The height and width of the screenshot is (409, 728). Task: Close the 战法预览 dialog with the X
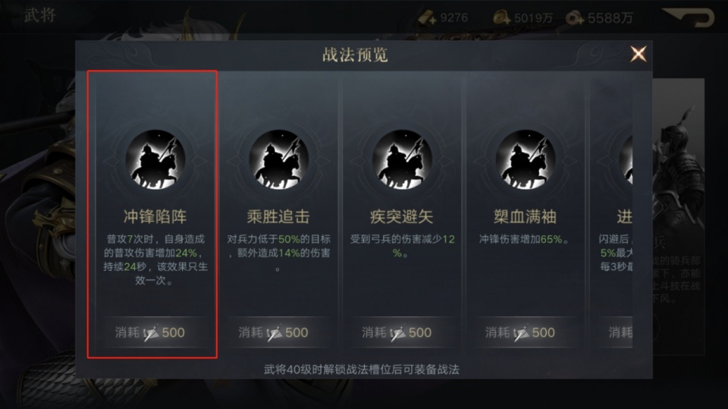639,55
